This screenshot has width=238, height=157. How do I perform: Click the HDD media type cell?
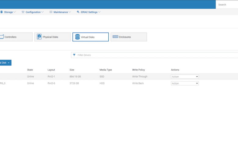[x=102, y=83]
